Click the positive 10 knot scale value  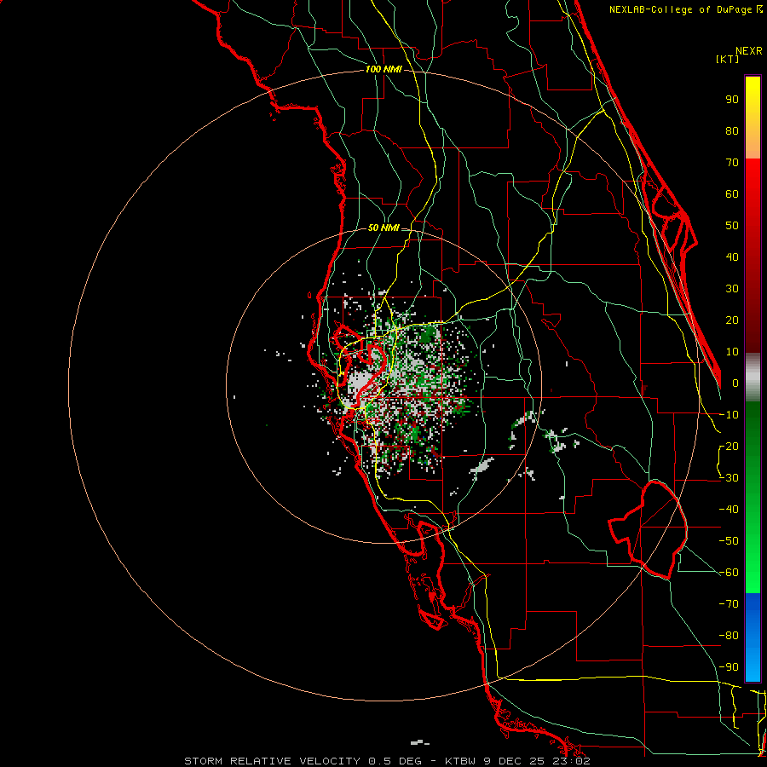[732, 352]
